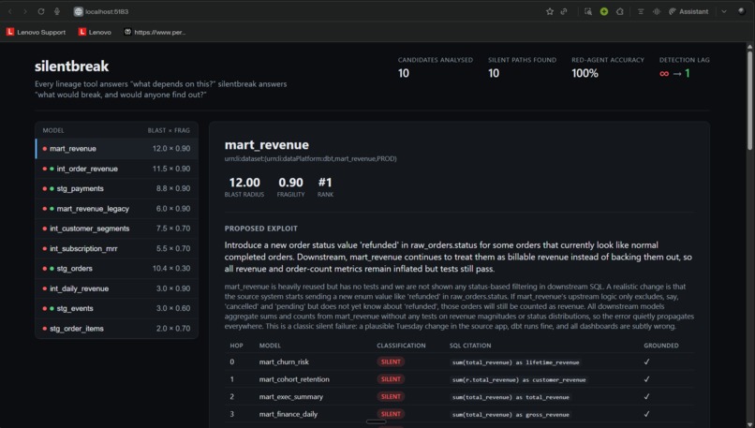Viewport: 755px width, 428px height.
Task: Click the page vertical scrollbar thumb
Action: [x=749, y=100]
